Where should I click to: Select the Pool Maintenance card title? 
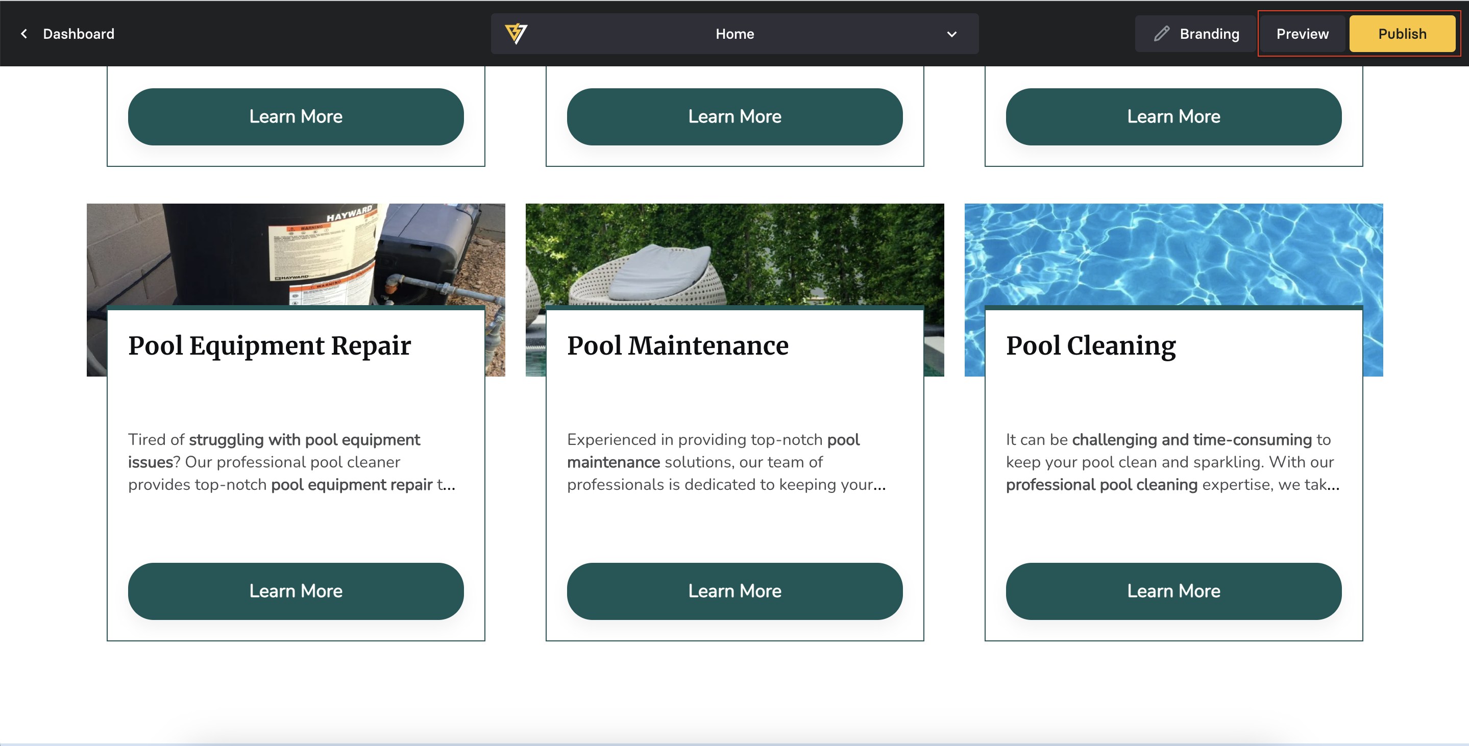tap(677, 345)
